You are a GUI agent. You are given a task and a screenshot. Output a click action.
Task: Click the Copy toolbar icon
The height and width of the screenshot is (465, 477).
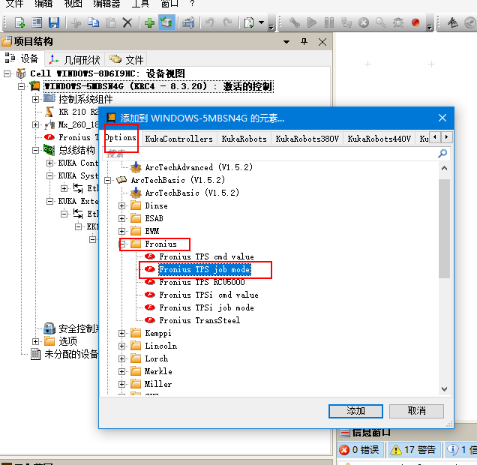point(93,22)
